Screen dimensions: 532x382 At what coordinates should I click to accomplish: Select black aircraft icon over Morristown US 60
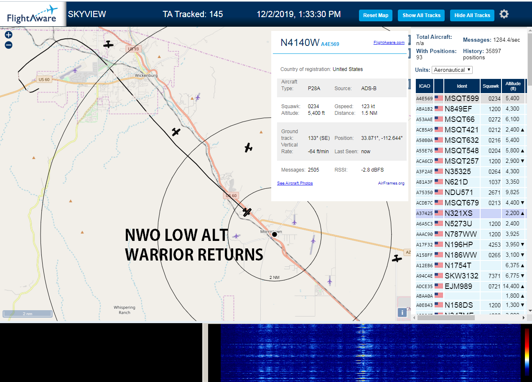(247, 212)
